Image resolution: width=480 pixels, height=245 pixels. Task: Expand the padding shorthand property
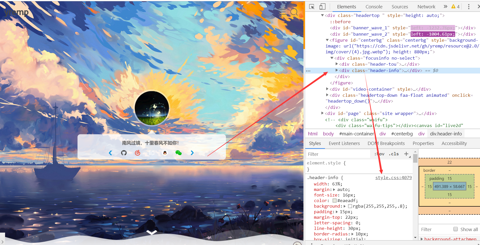337,212
